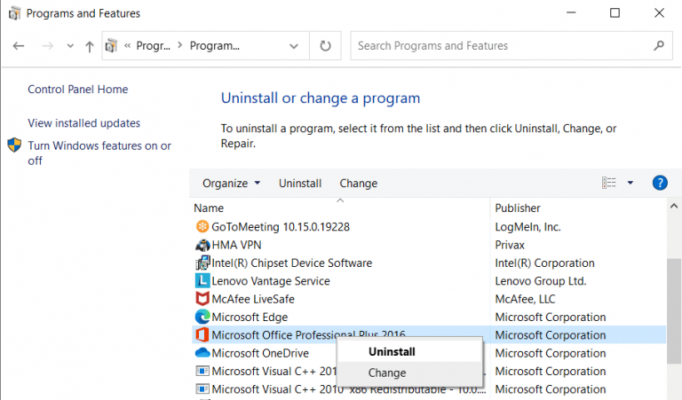This screenshot has width=682, height=400.
Task: Click the Uninstall toolbar button
Action: (300, 184)
